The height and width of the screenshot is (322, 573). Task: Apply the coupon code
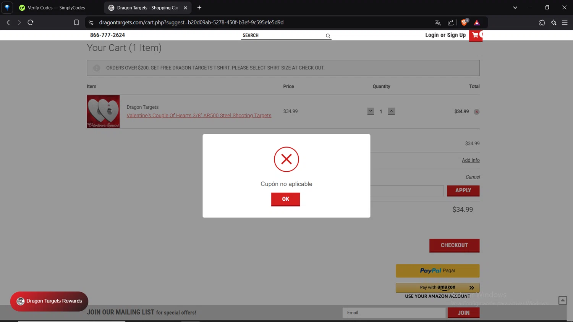pyautogui.click(x=463, y=191)
